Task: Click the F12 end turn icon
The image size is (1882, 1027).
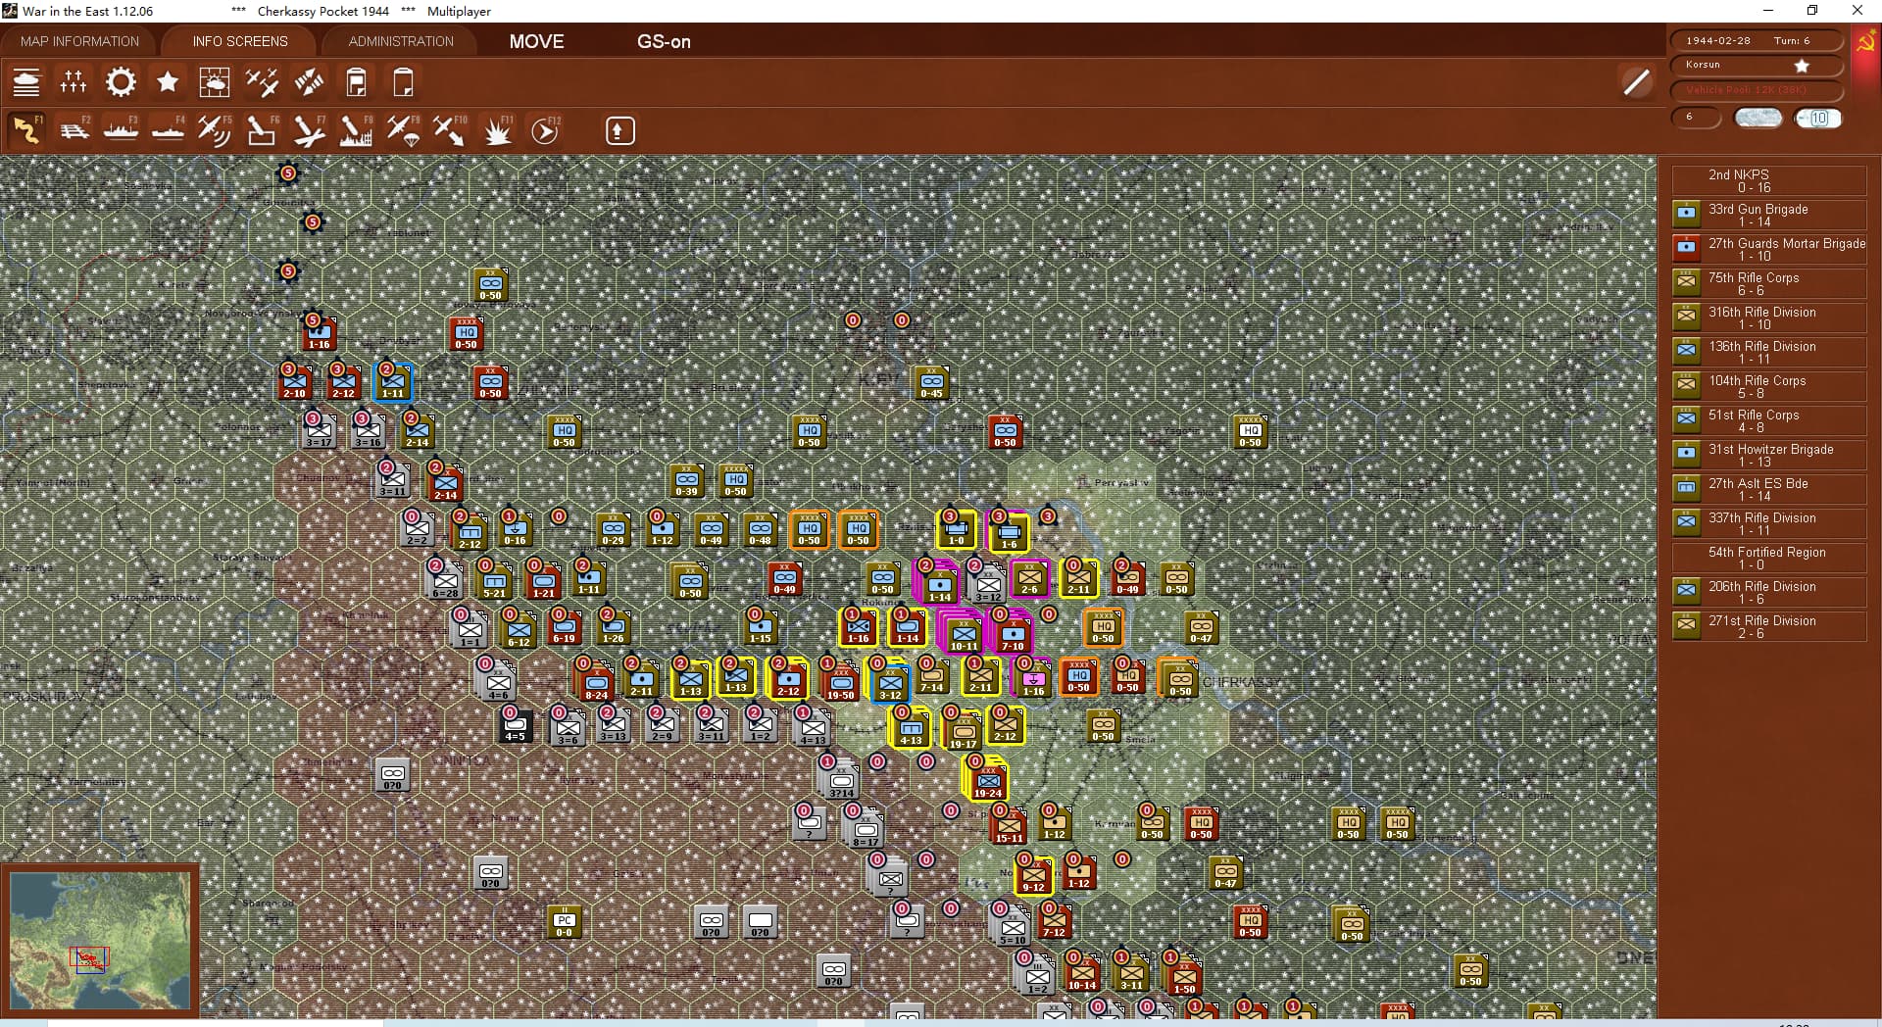Action: (x=545, y=130)
